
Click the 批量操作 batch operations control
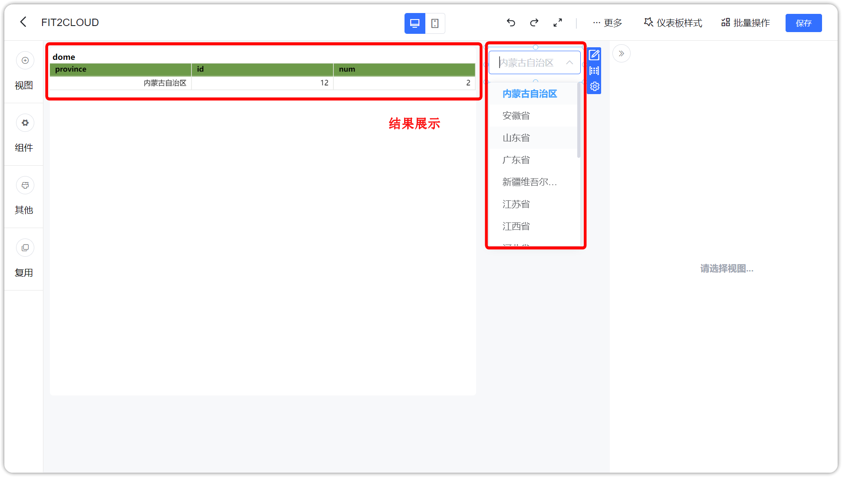click(x=745, y=23)
